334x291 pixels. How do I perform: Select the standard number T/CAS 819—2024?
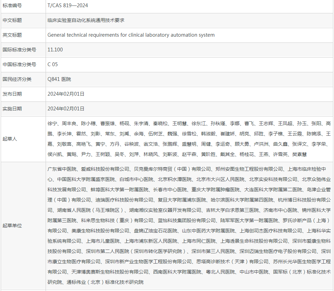pyautogui.click(x=68, y=5)
